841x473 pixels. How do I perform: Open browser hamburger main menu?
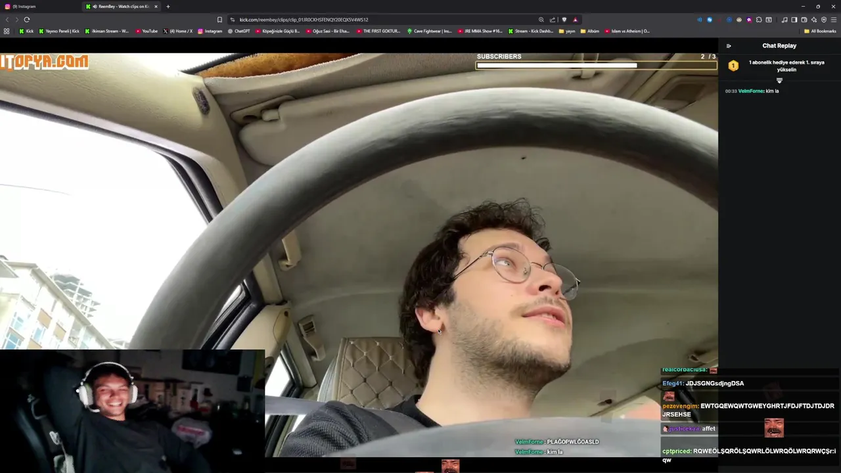click(x=834, y=20)
